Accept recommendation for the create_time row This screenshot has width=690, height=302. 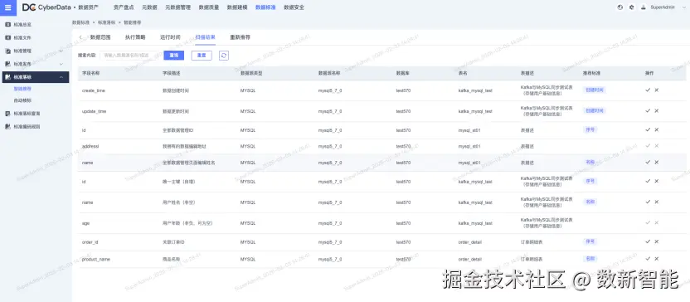pyautogui.click(x=648, y=90)
